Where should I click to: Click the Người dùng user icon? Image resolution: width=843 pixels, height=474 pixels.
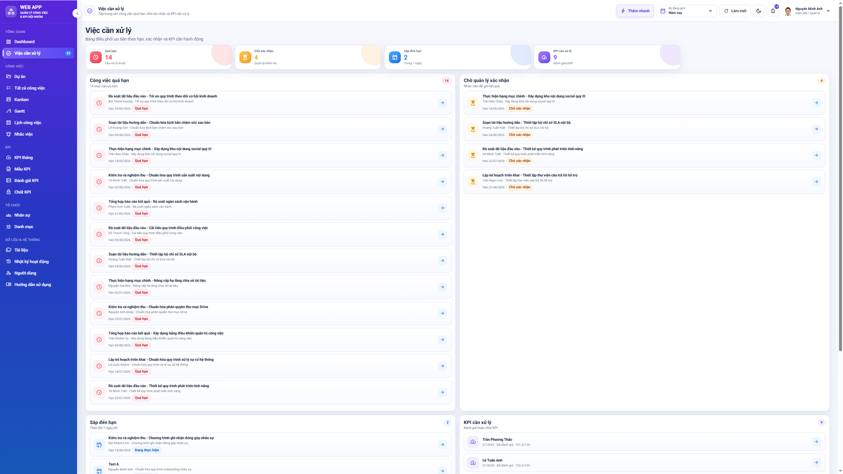tap(8, 273)
